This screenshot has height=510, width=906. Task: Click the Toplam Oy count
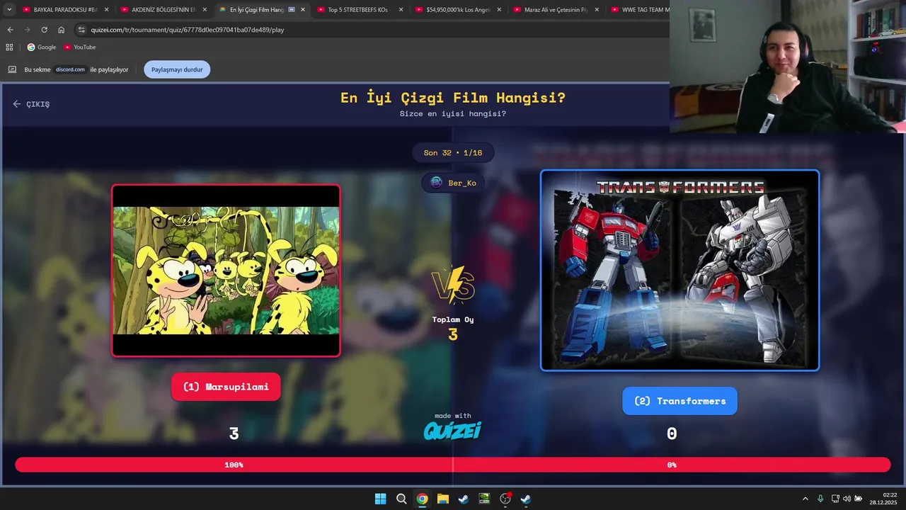pyautogui.click(x=453, y=334)
